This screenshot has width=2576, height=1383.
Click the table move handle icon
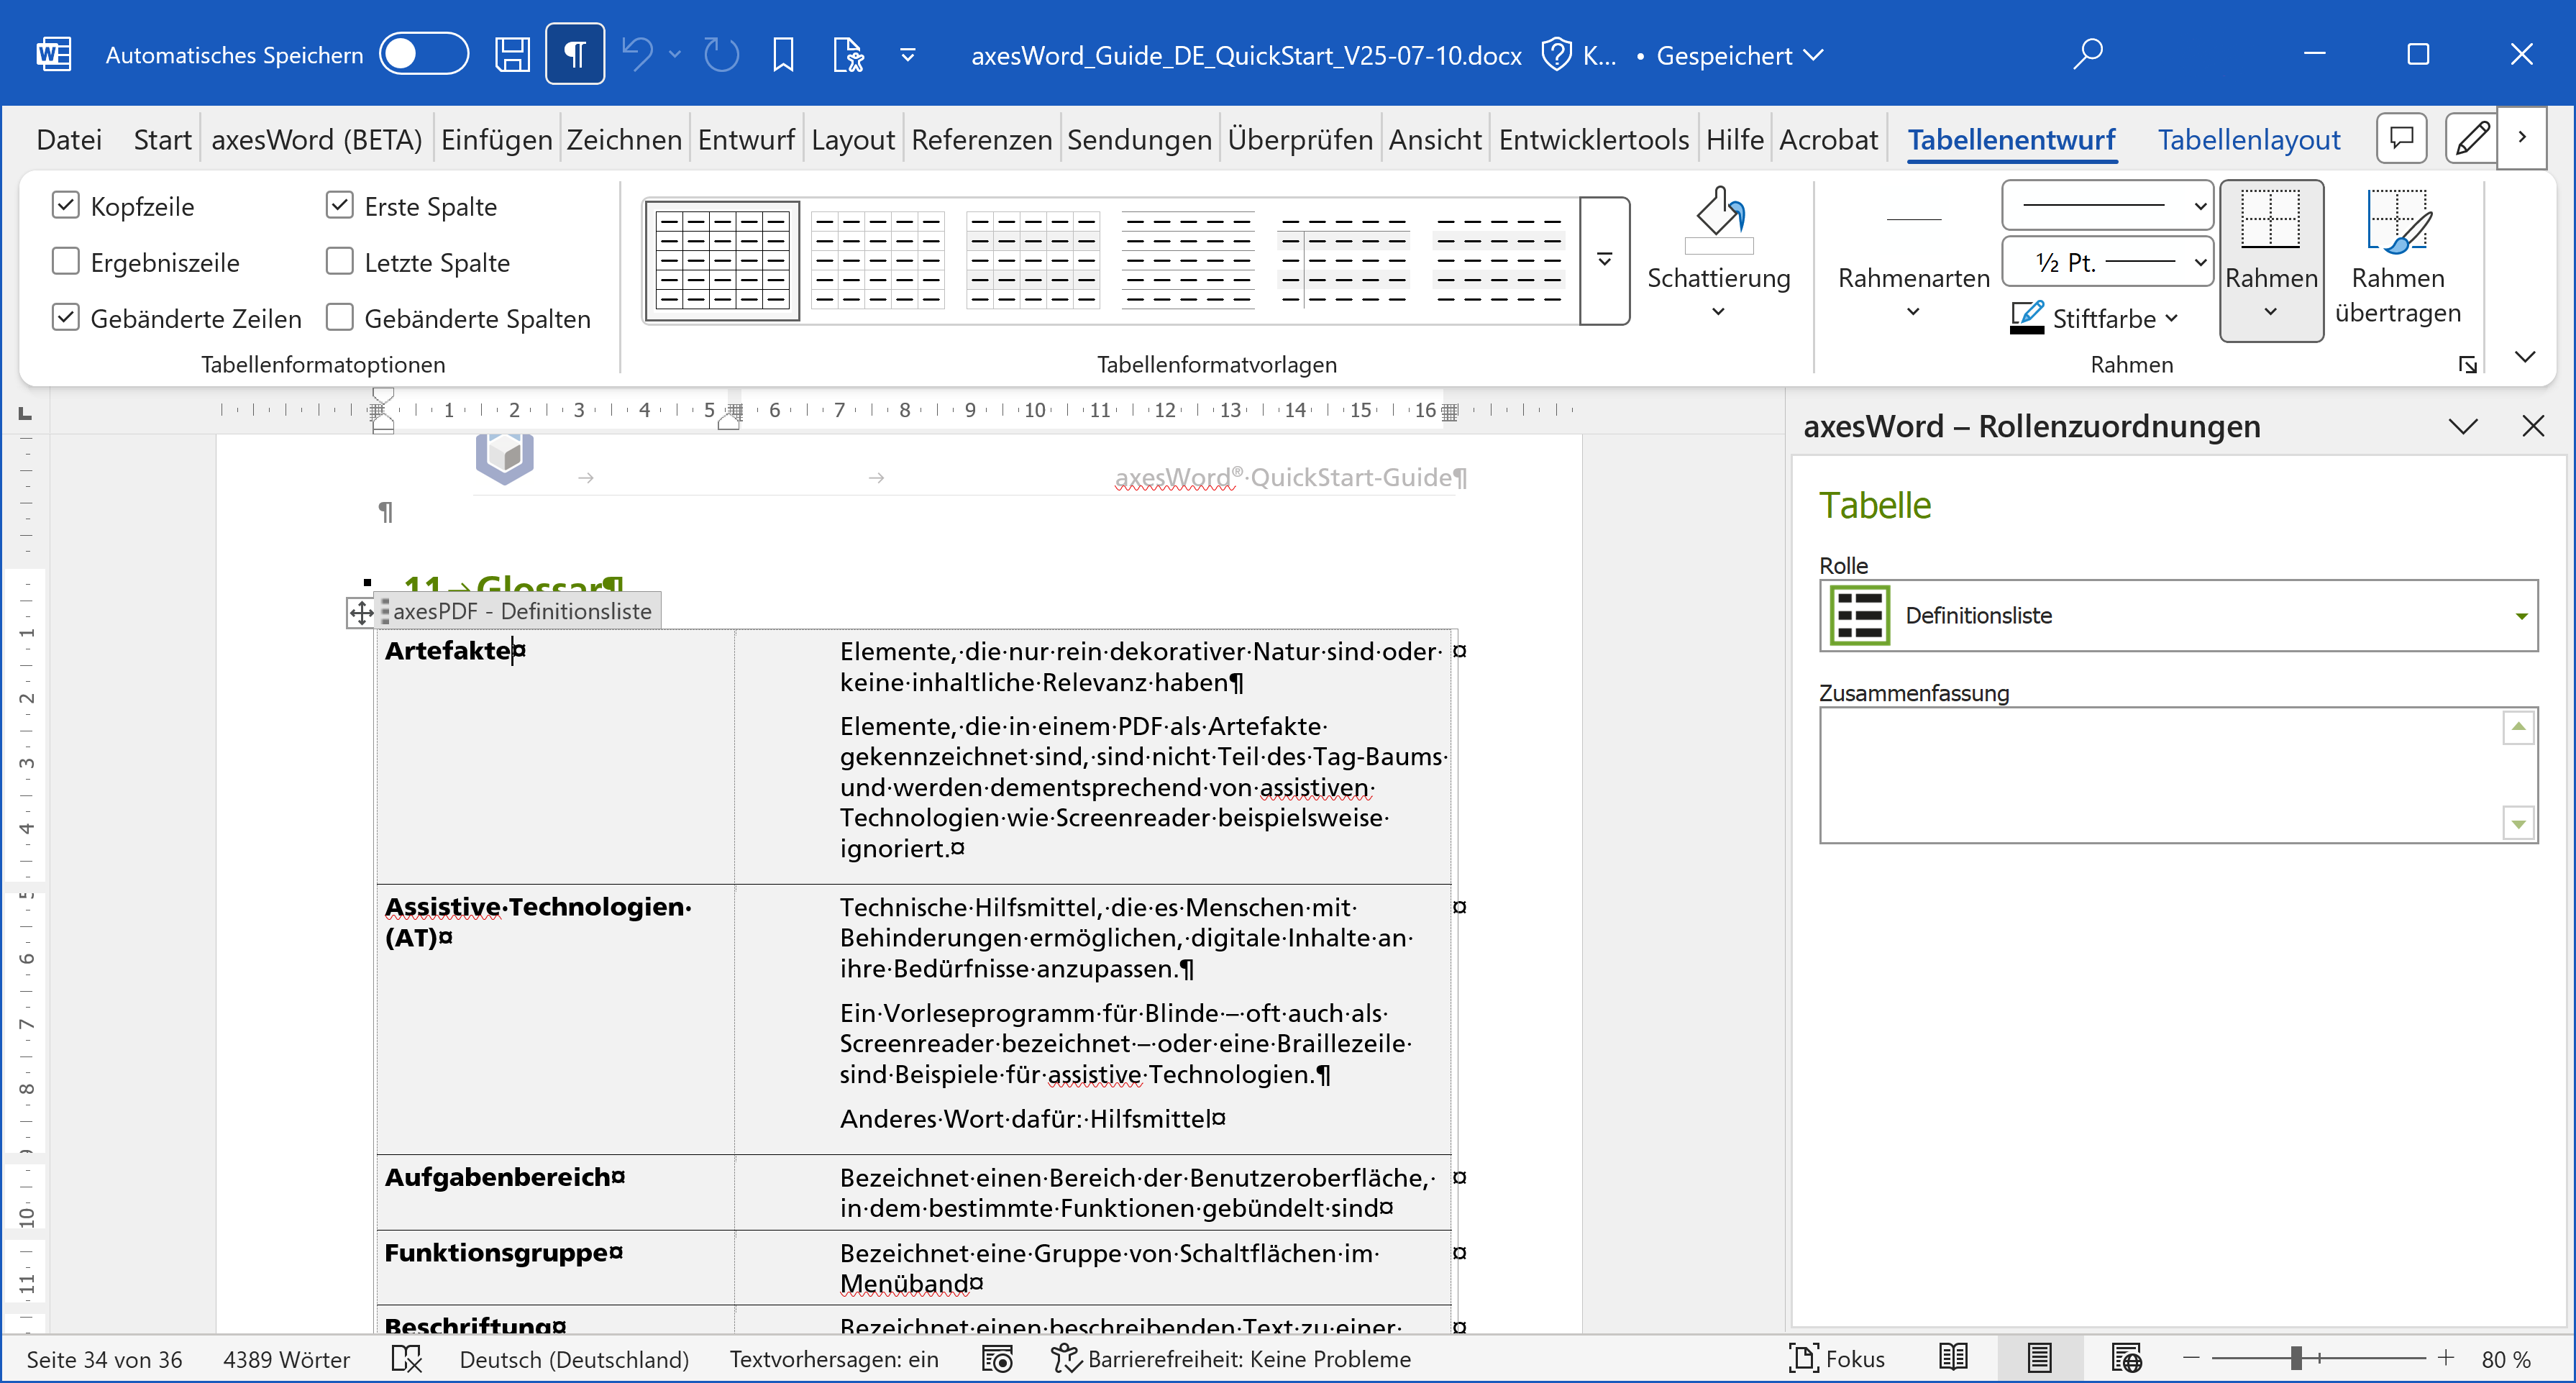361,612
